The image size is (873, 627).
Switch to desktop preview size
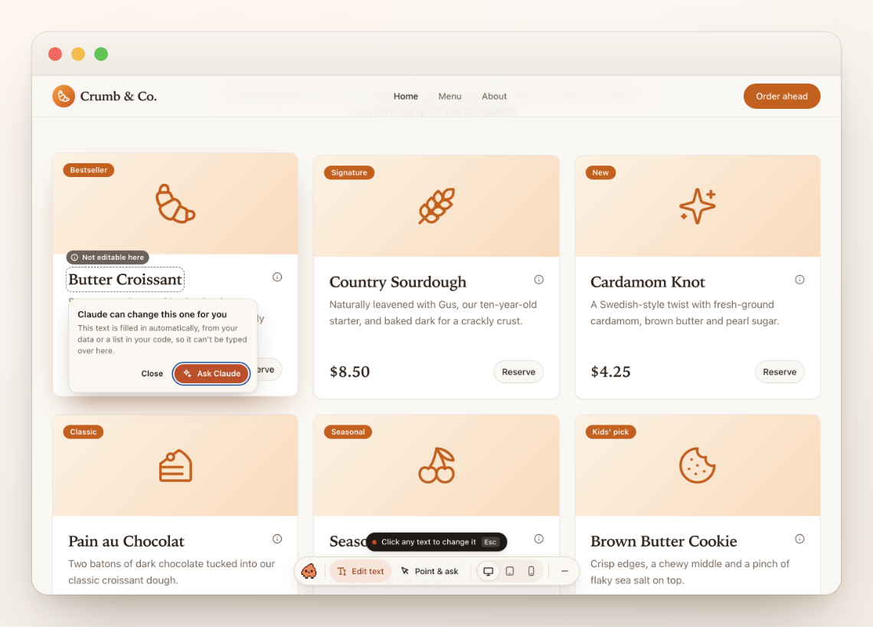click(x=489, y=571)
